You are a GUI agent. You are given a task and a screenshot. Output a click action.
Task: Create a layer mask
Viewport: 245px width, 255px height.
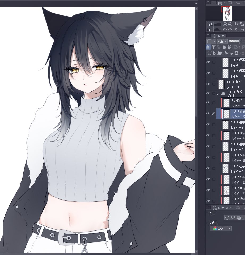click(236, 53)
